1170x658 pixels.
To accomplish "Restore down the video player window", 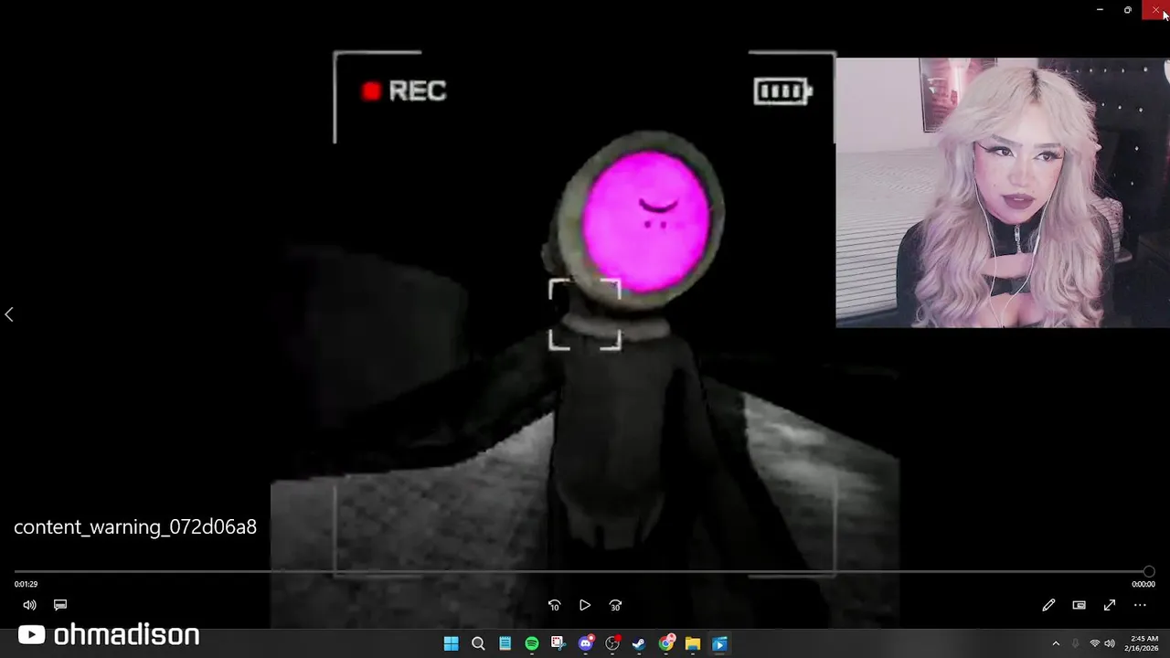I will 1128,10.
